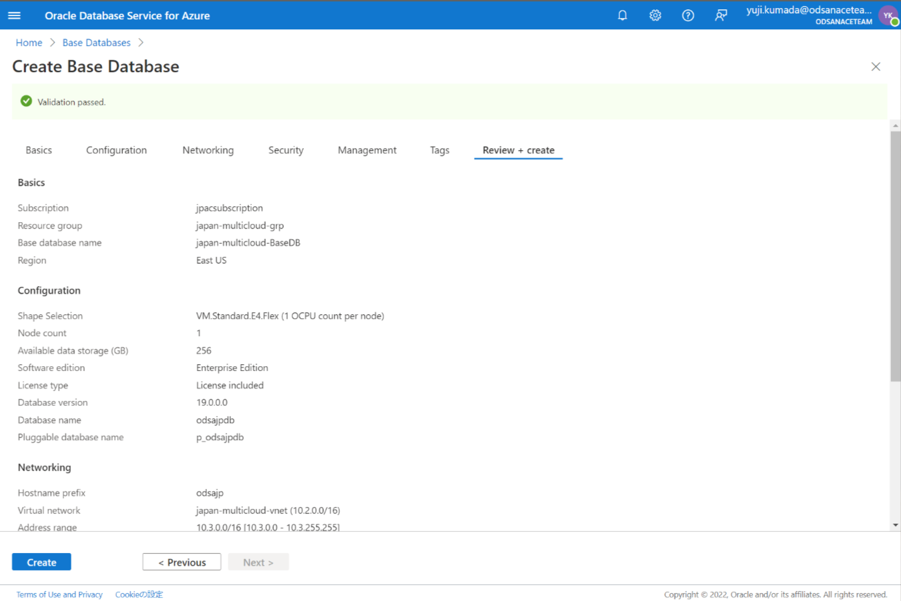Image resolution: width=901 pixels, height=601 pixels.
Task: Open help using the question mark icon
Action: point(688,15)
